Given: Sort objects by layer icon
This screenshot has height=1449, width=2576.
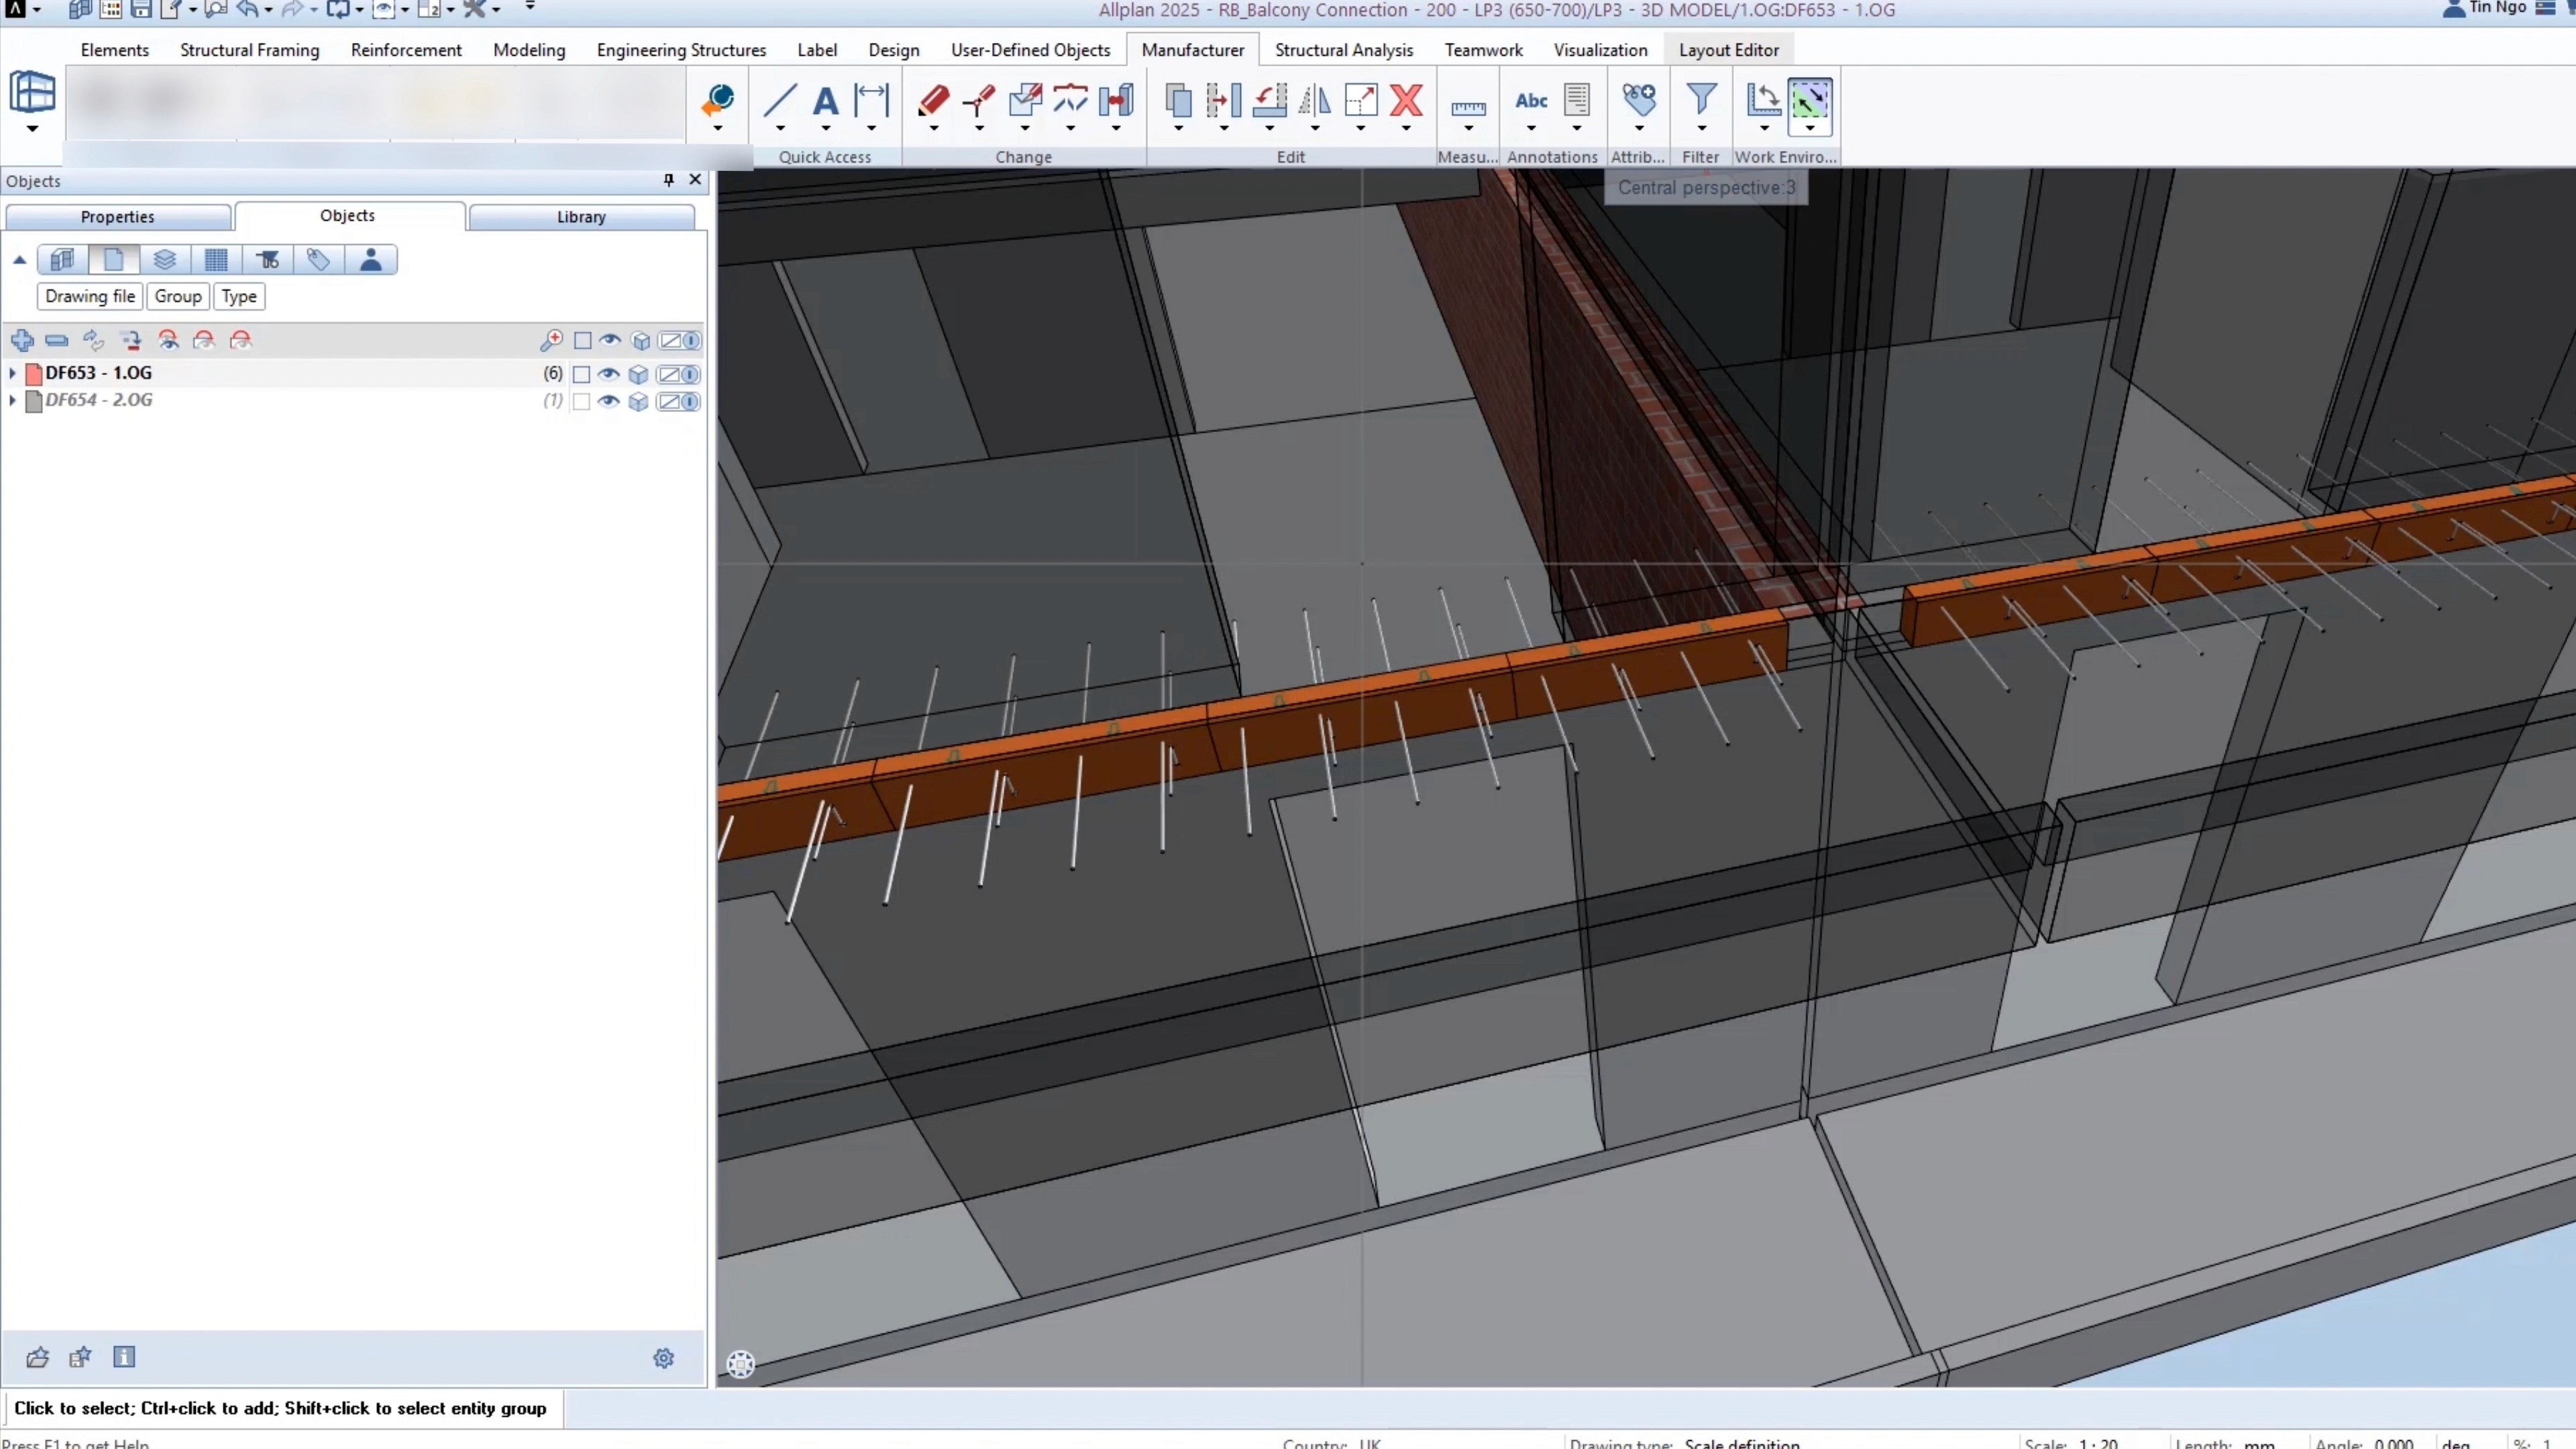Looking at the screenshot, I should (x=165, y=260).
